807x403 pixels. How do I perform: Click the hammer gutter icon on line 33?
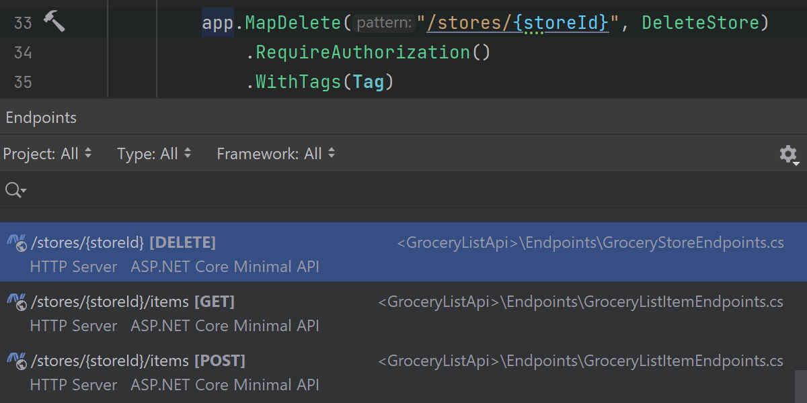click(x=54, y=22)
